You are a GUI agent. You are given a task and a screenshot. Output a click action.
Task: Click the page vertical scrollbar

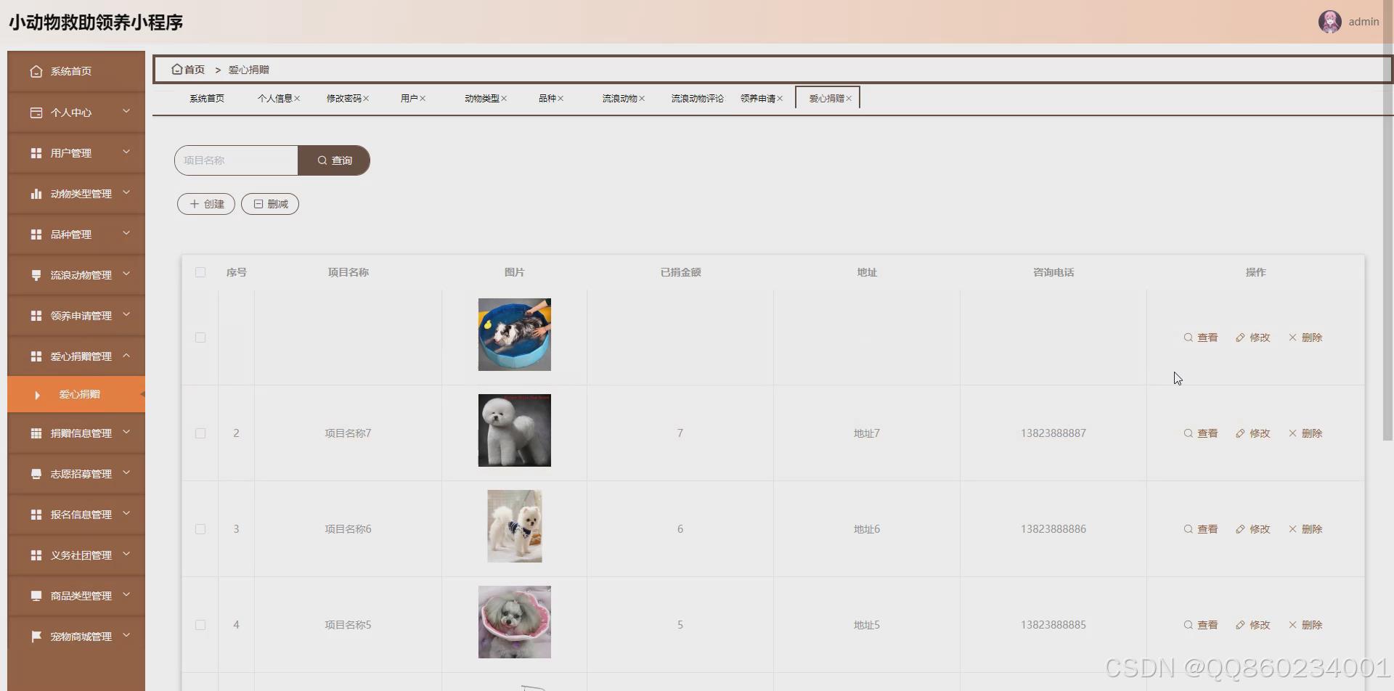(1388, 220)
